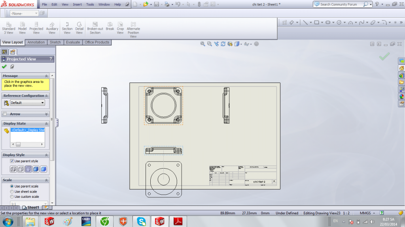This screenshot has width=405, height=227.
Task: Uncheck Use parent style
Action: (12, 161)
